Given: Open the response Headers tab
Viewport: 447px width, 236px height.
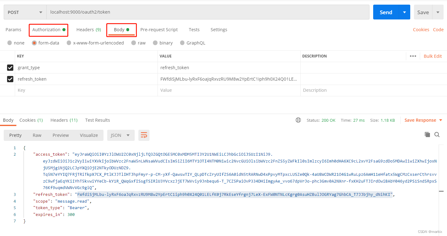Looking at the screenshot, I should tap(64, 120).
